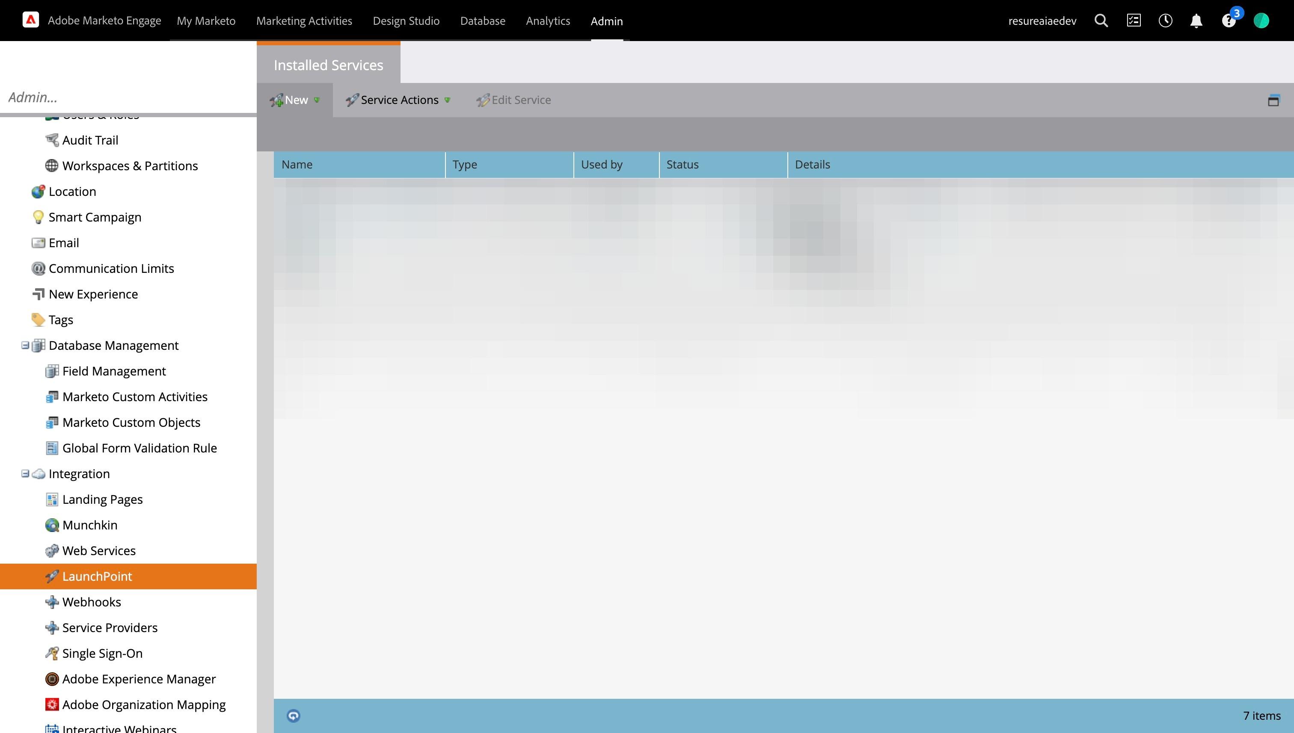This screenshot has width=1294, height=733.
Task: Open the Design Studio menu item
Action: (x=406, y=21)
